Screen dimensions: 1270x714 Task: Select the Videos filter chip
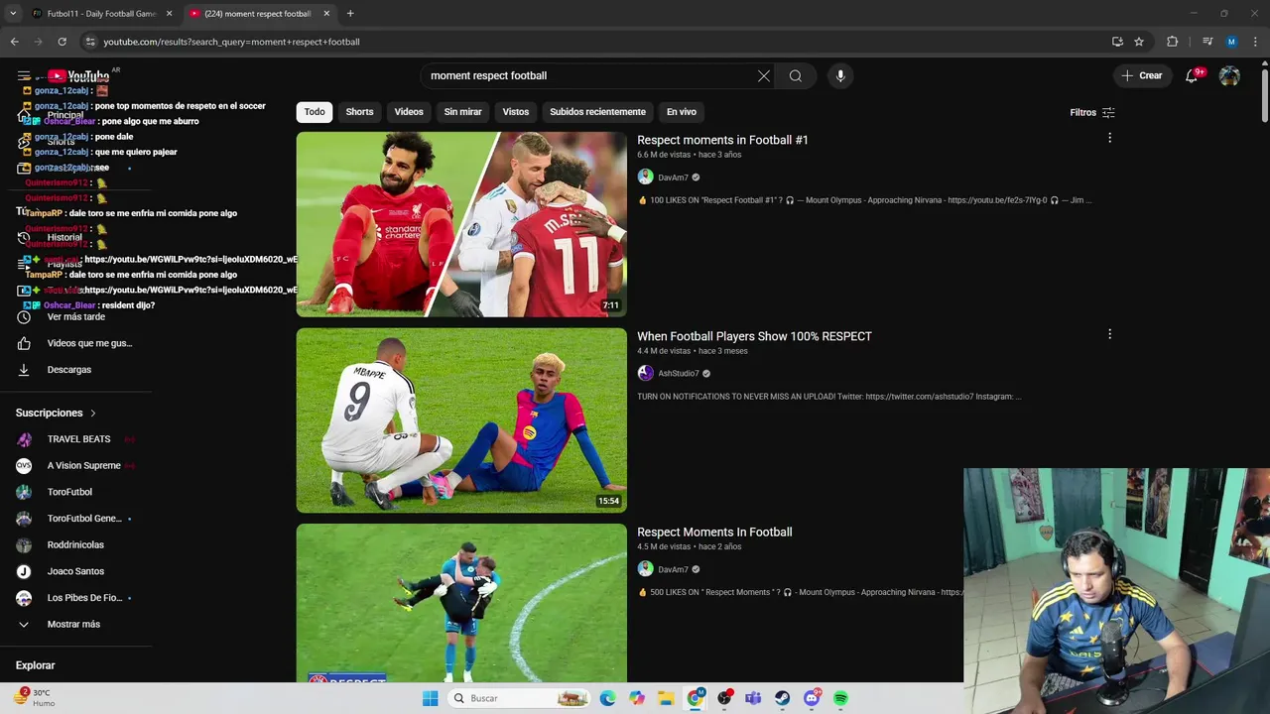click(409, 112)
